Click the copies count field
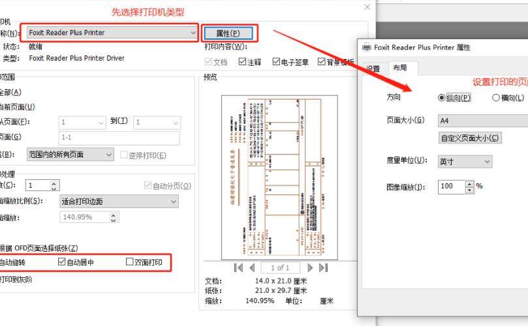The height and width of the screenshot is (326, 528). click(37, 185)
